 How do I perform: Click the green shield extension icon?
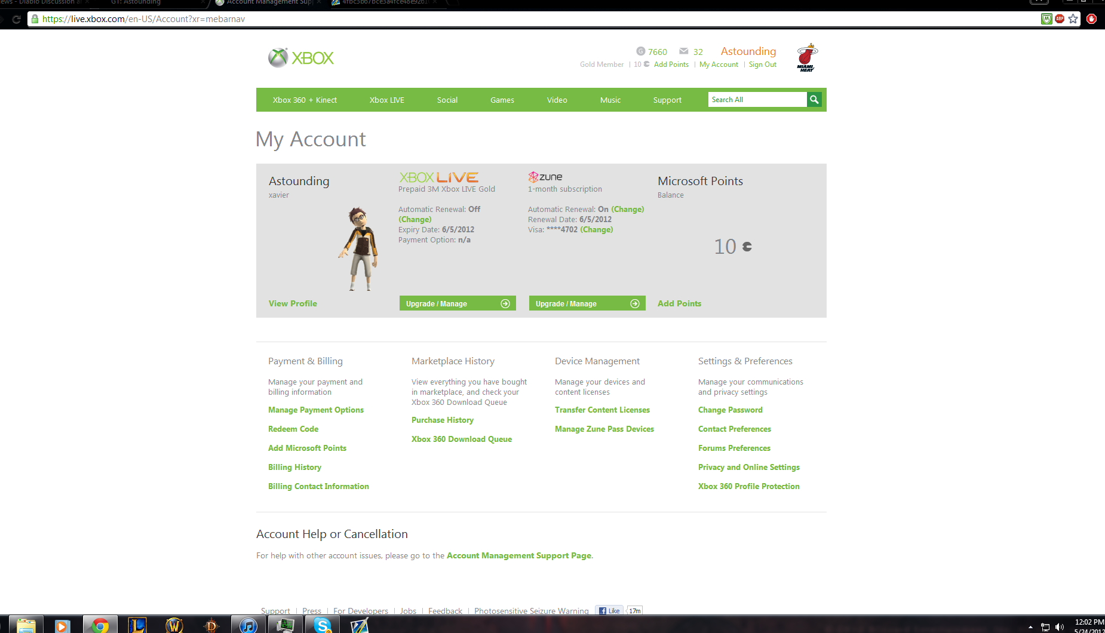pyautogui.click(x=1046, y=19)
